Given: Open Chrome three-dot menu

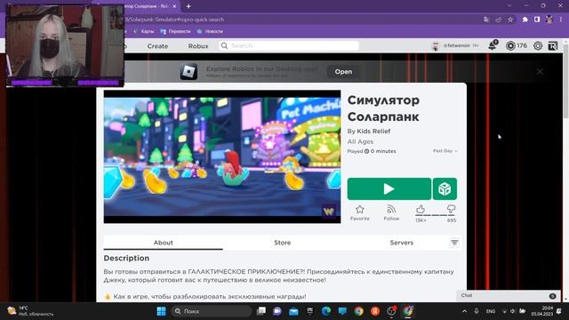Looking at the screenshot, I should (561, 20).
